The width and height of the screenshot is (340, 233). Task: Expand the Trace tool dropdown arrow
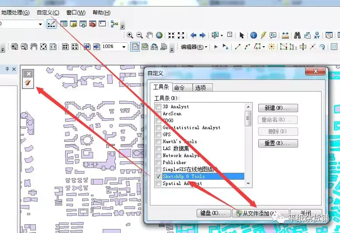[x=264, y=47]
